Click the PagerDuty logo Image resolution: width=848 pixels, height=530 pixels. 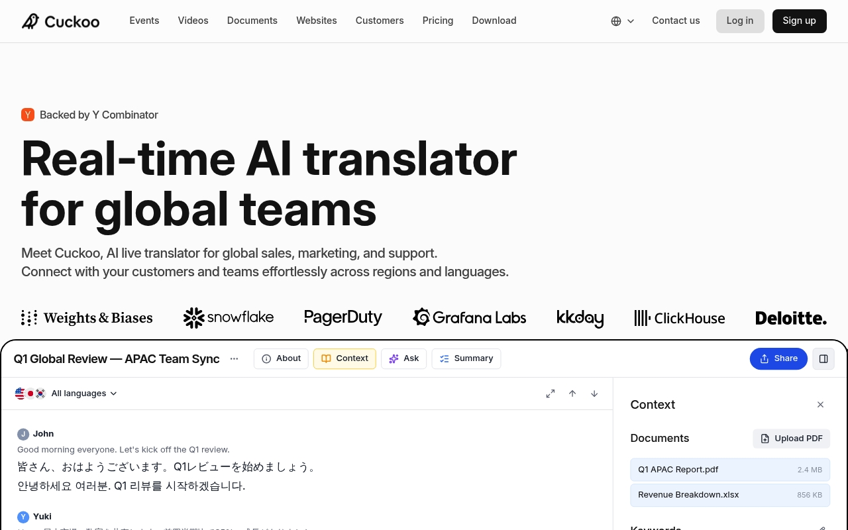pos(343,318)
